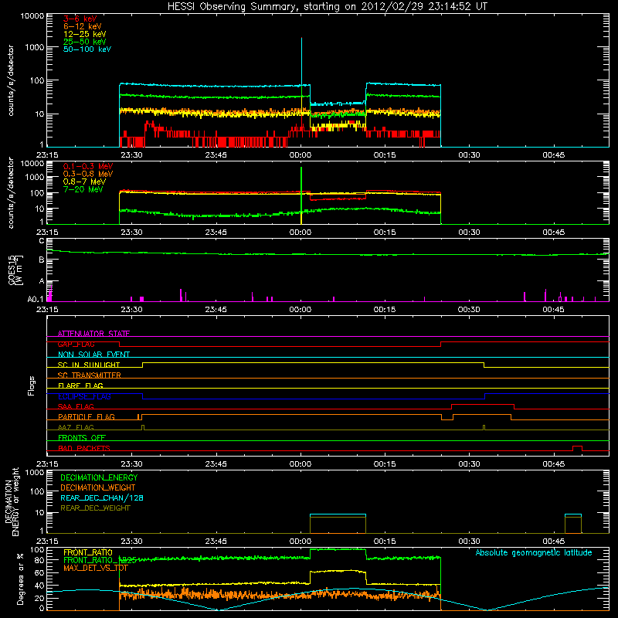This screenshot has height=618, width=618.
Task: Click the 50-100 keV legend label
Action: coord(87,49)
